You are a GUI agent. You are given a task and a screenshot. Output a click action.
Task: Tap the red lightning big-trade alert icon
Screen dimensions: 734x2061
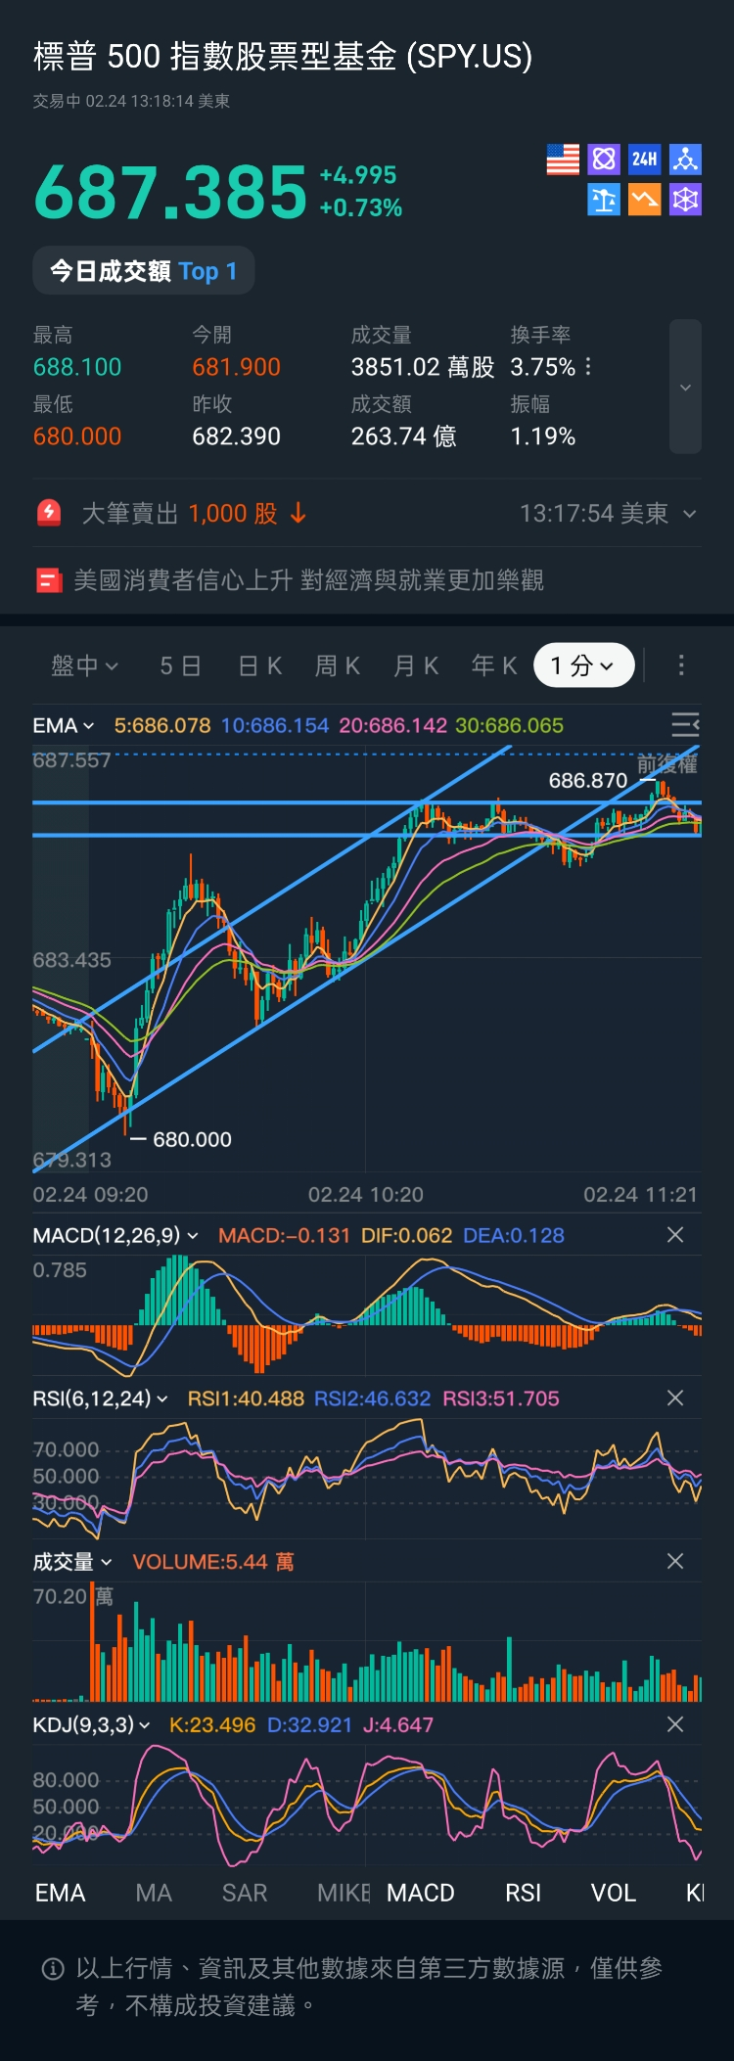point(49,512)
